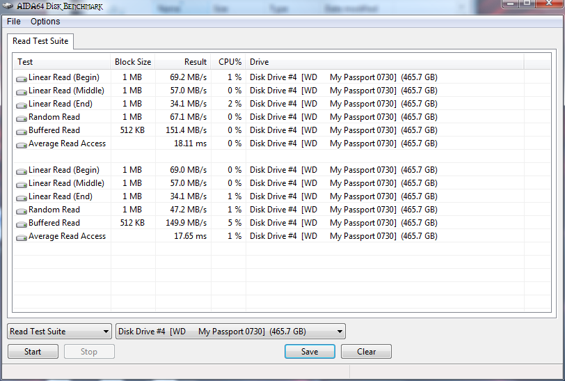Open the Read Test Suite dropdown
The width and height of the screenshot is (565, 381).
coord(59,332)
